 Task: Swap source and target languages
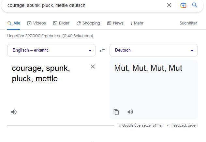tap(102, 50)
